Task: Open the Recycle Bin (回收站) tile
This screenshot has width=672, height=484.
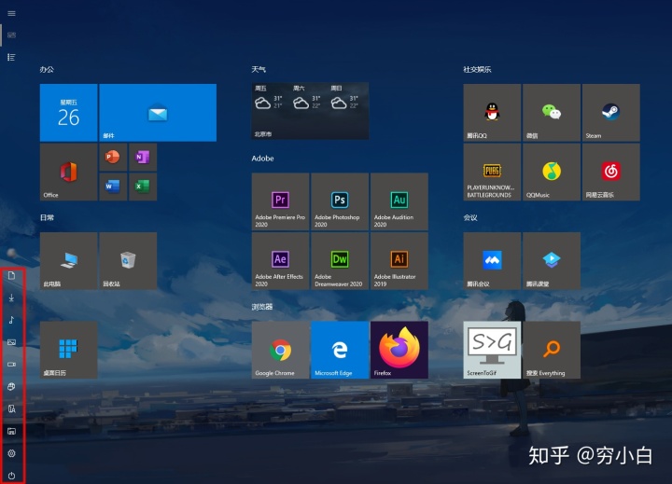Action: [x=128, y=261]
